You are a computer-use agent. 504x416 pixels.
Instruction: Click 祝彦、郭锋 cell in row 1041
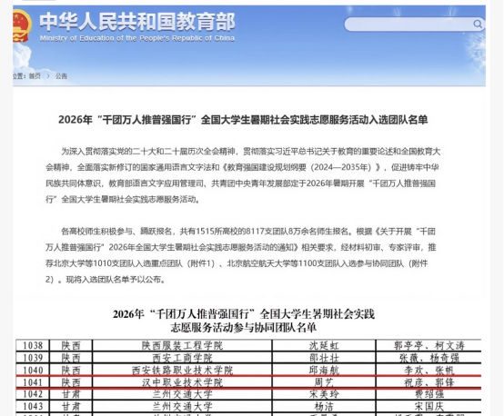click(429, 382)
